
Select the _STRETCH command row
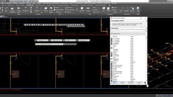pos(128,61)
